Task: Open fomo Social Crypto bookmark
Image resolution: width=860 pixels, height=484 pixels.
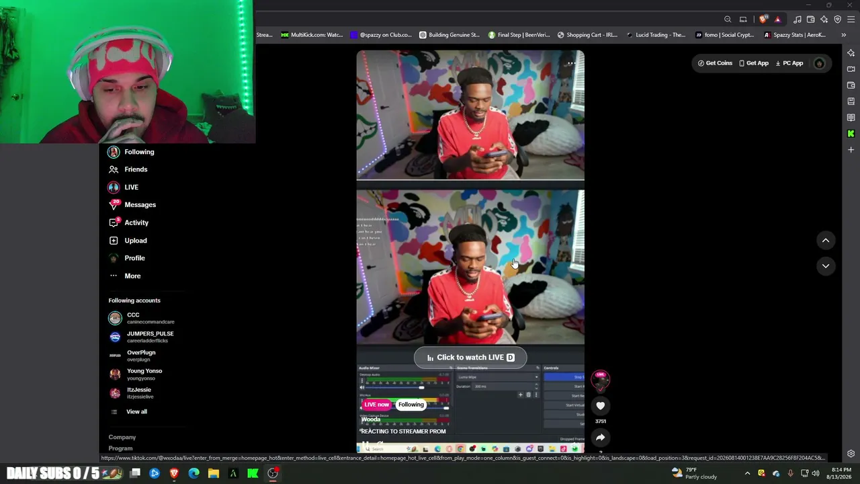Action: pyautogui.click(x=724, y=35)
